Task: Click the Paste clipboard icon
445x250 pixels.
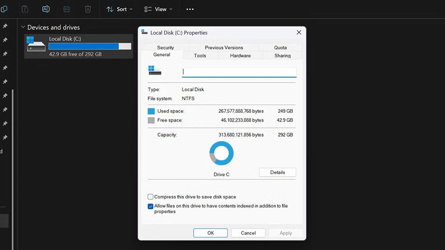Action: [25, 9]
